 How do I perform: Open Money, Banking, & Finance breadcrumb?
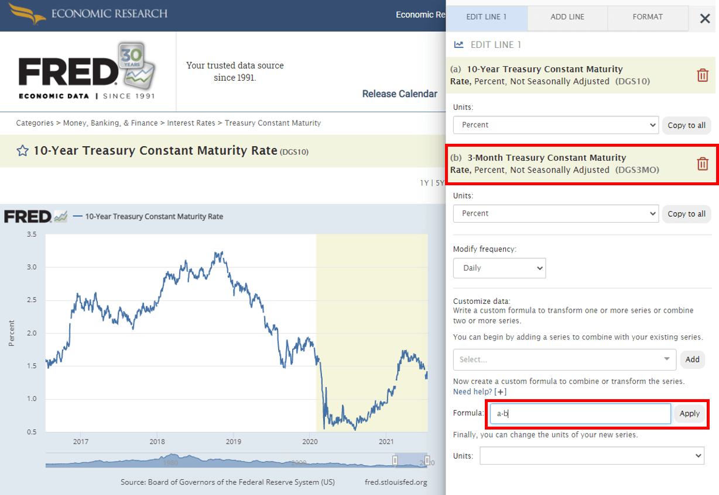(x=110, y=123)
